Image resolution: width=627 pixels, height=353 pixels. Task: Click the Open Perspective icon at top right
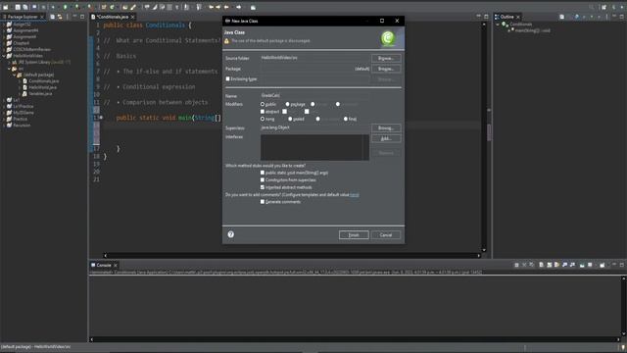(x=603, y=7)
